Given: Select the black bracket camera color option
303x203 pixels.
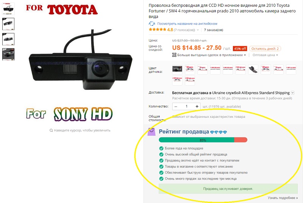Looking at the screenshot, I should tap(253, 69).
